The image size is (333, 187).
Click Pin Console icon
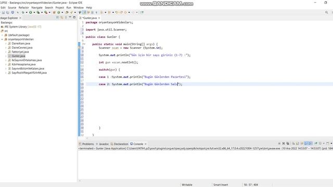[316, 143]
